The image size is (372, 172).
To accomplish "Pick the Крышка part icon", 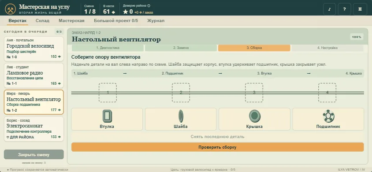I will tap(255, 116).
